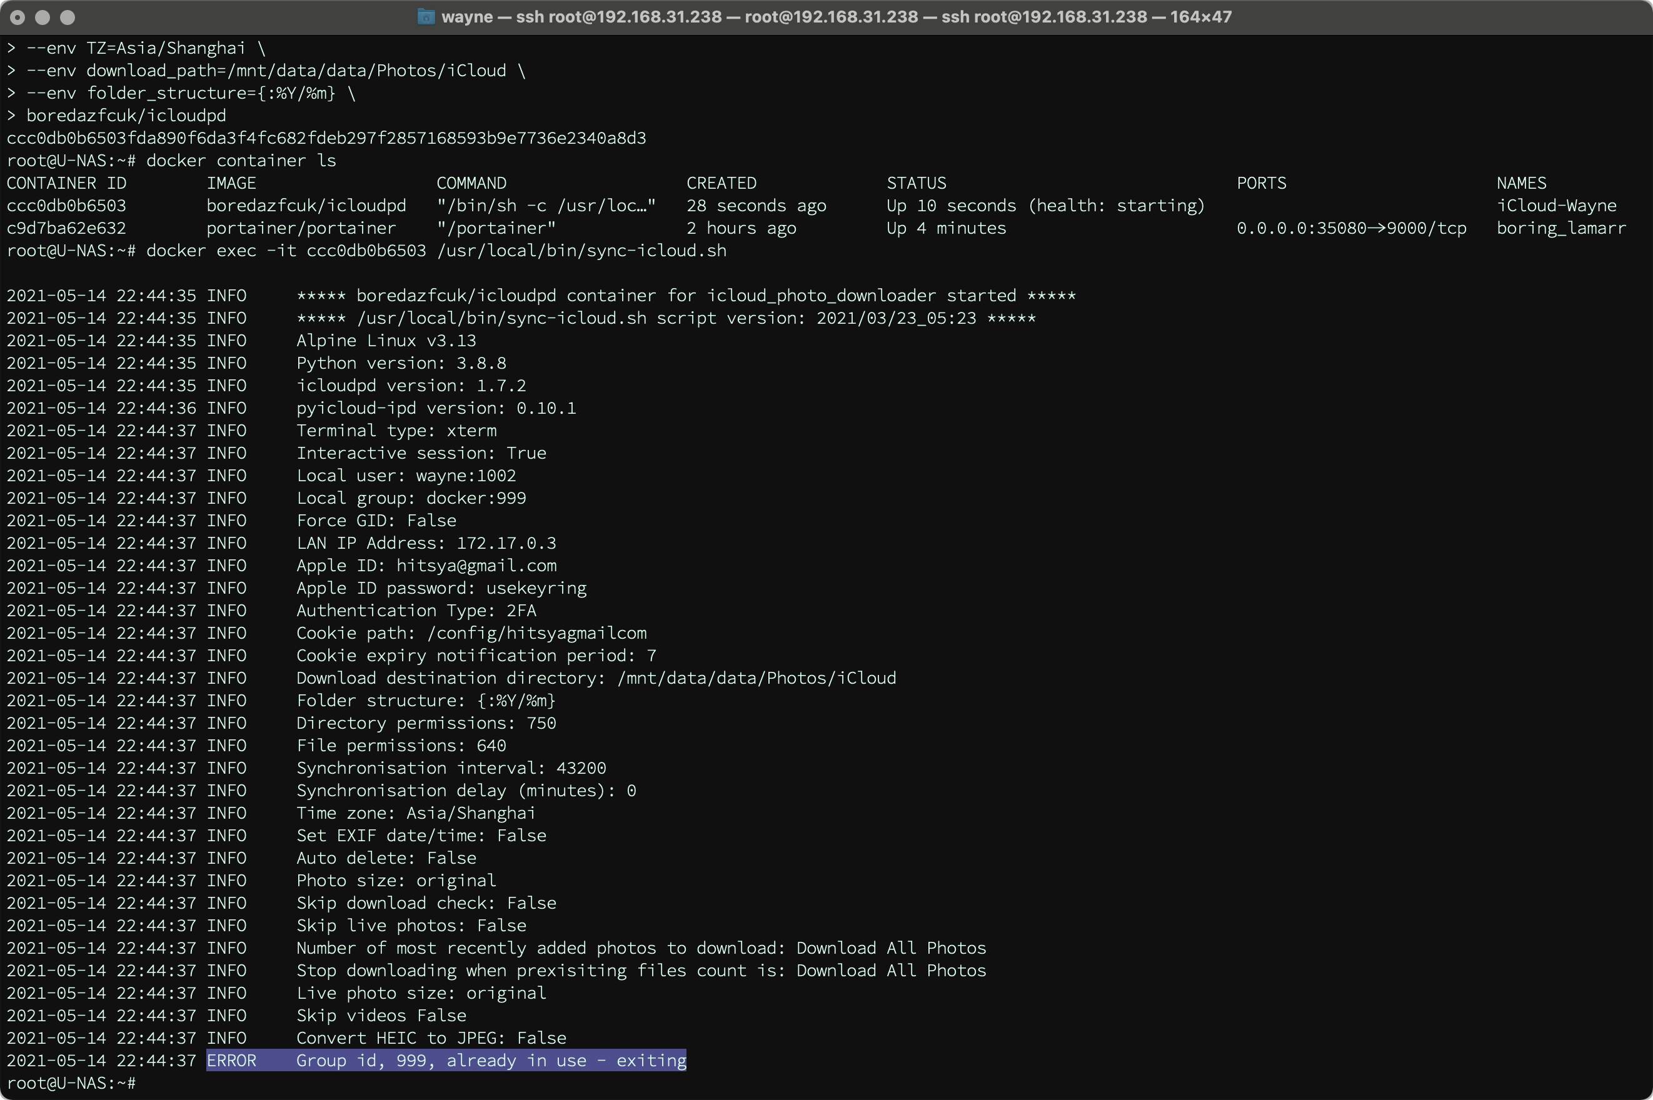
Task: Click the container ID ccc0db0b6503
Action: pyautogui.click(x=66, y=205)
